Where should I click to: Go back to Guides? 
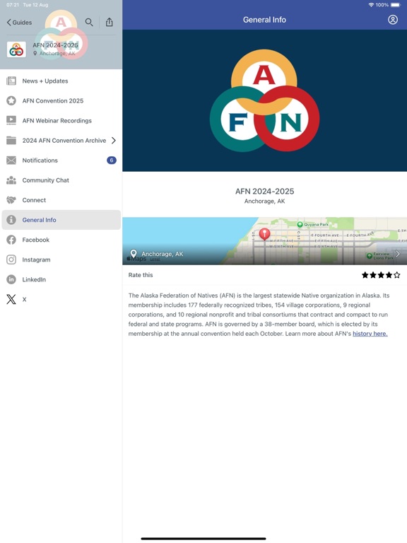(19, 23)
